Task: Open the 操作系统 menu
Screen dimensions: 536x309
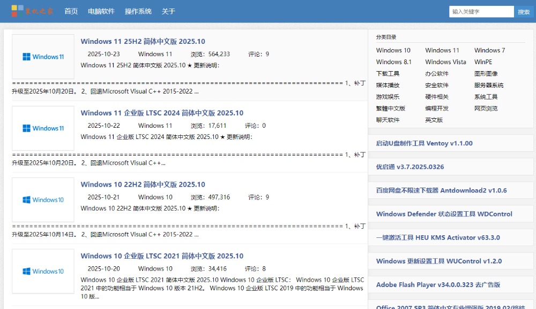Action: 138,11
